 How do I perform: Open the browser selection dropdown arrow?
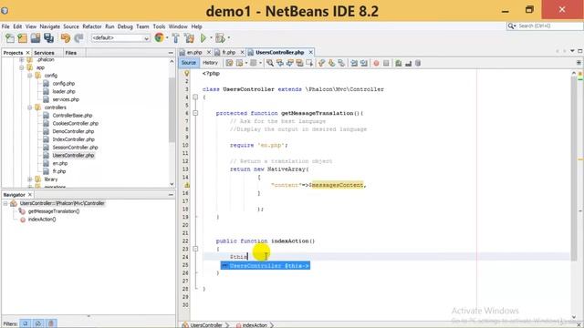[x=167, y=38]
